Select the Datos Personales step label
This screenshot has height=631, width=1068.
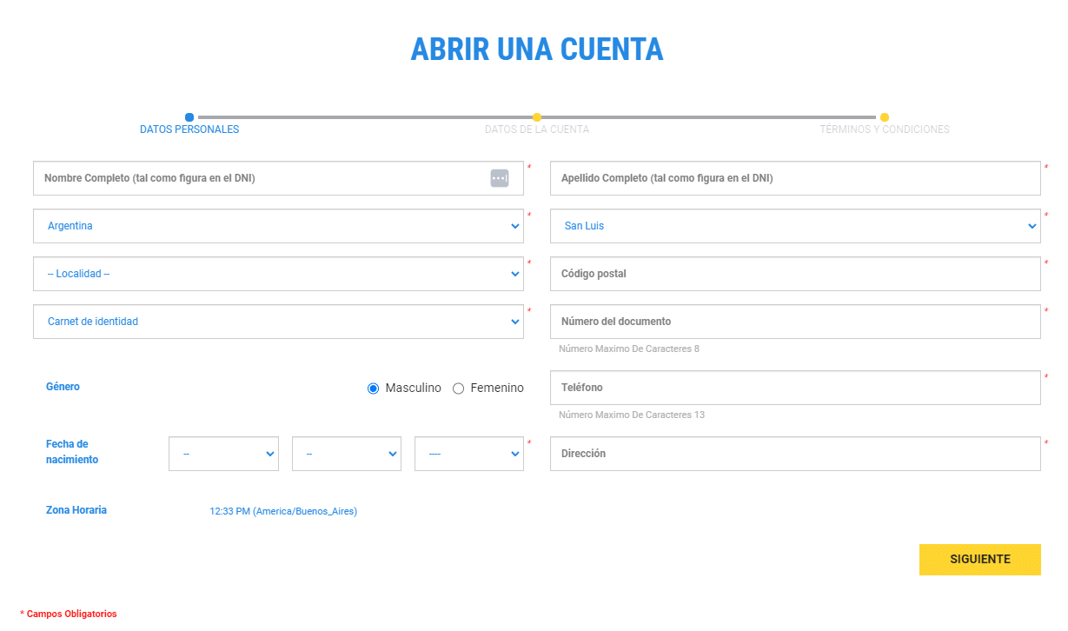[189, 129]
